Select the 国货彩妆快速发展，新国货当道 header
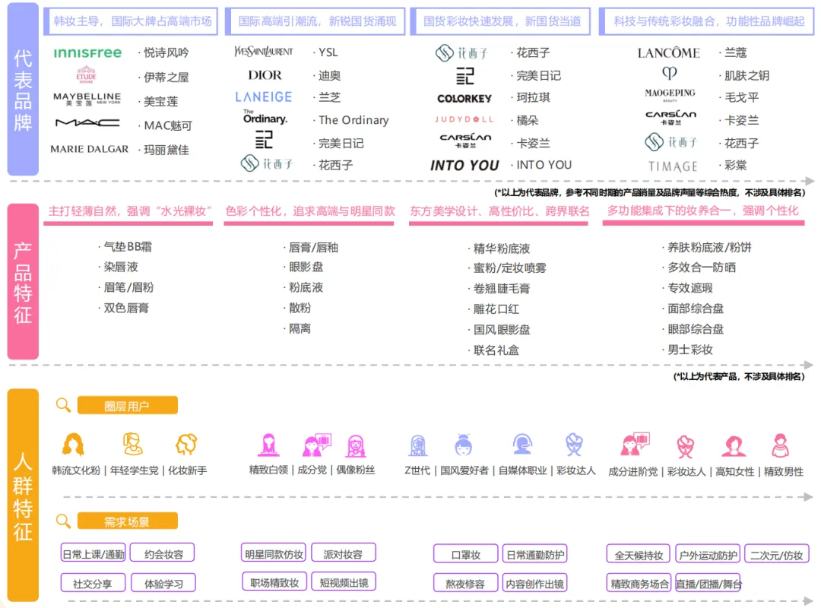821x608 pixels. pyautogui.click(x=500, y=21)
